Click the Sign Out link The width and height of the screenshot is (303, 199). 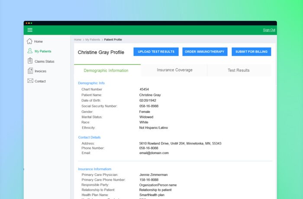point(269,30)
